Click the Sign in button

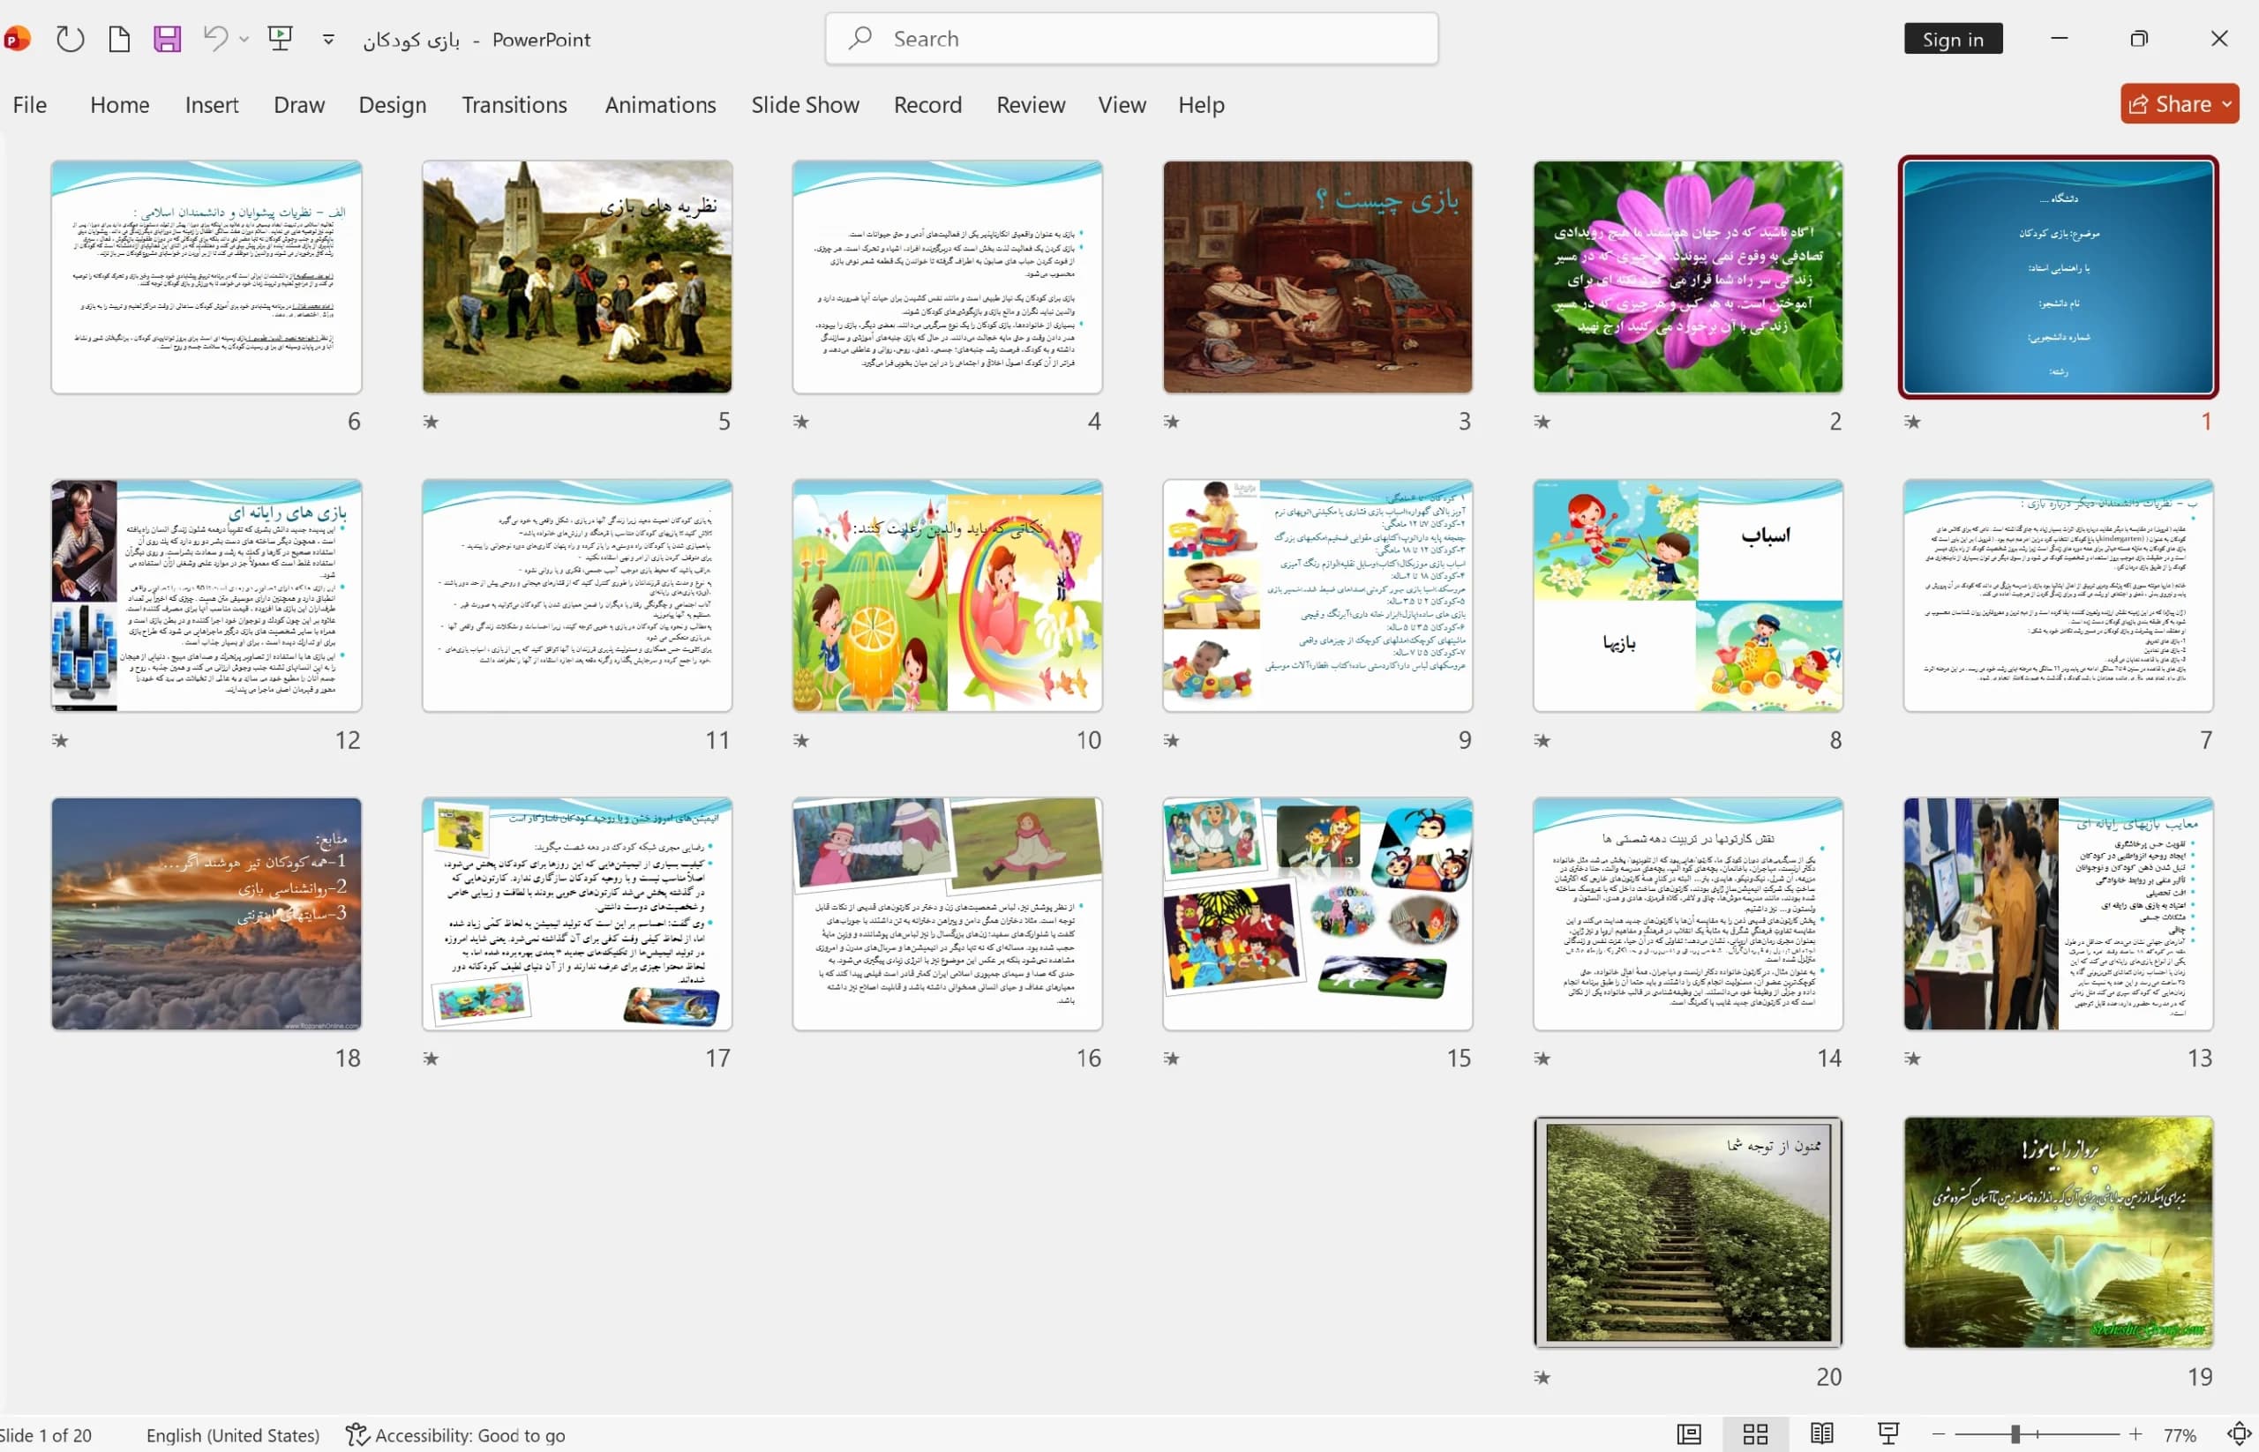coord(1953,39)
